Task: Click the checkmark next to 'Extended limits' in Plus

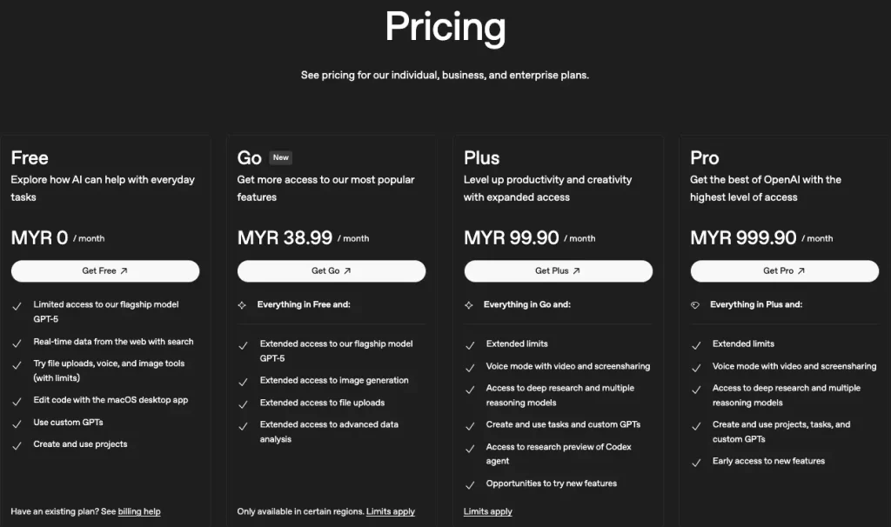Action: click(471, 344)
